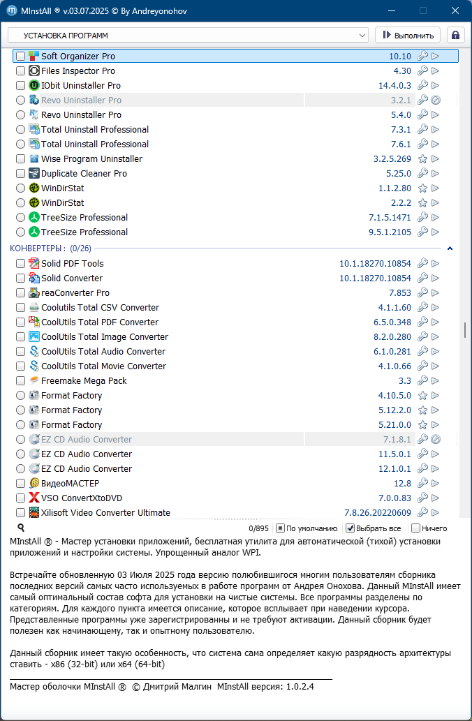472x721 pixels.
Task: Click star icon for Format Factory 4.10.5.0
Action: pos(422,396)
